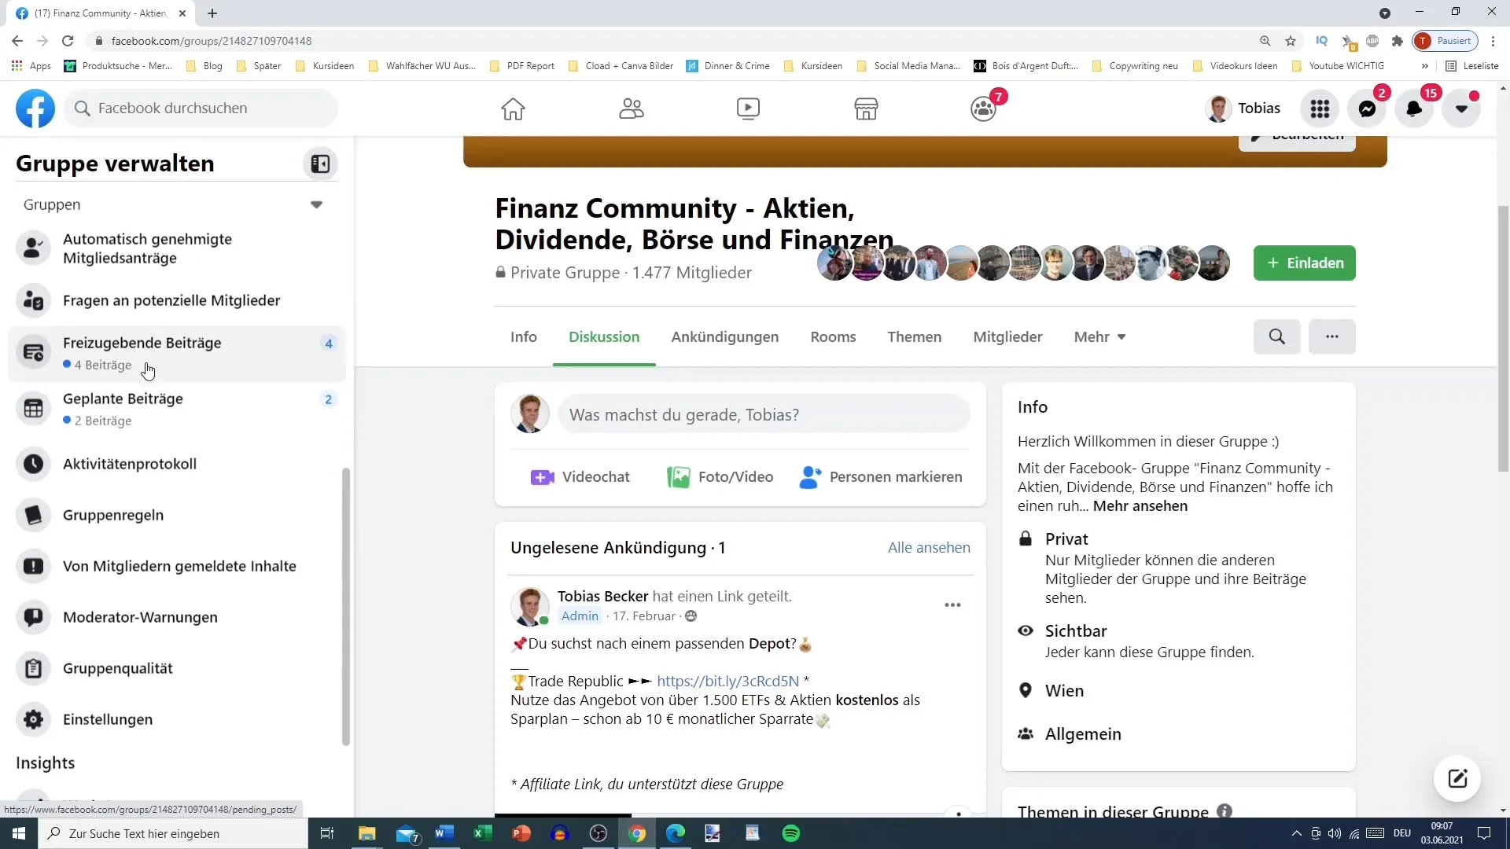Click the Gruppenqualität icon

click(33, 669)
